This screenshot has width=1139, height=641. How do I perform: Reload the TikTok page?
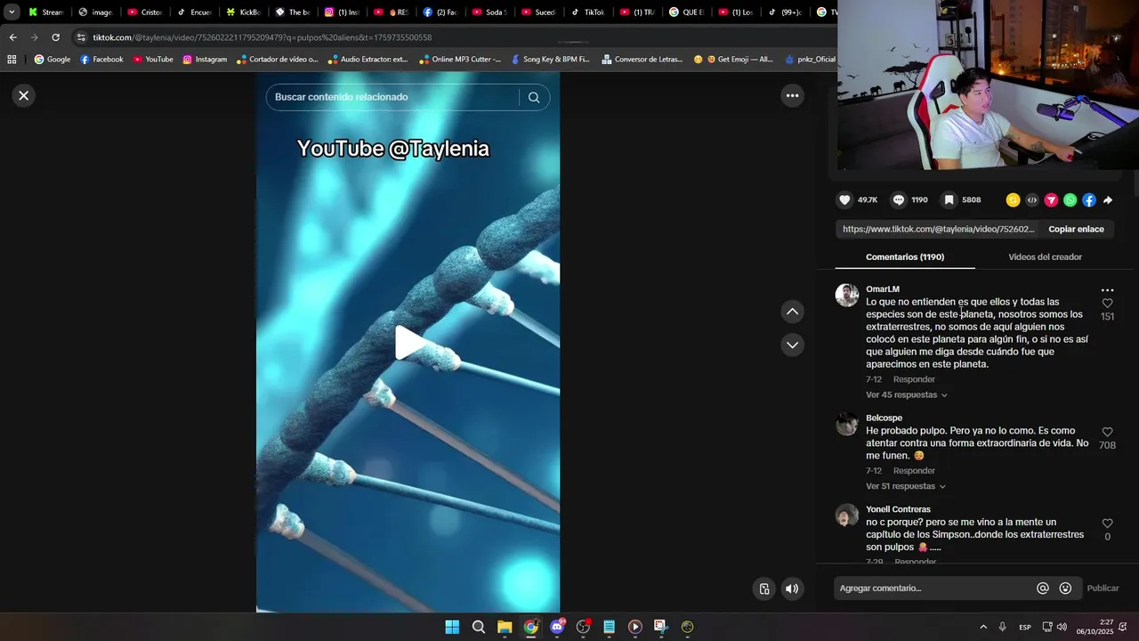click(x=55, y=37)
